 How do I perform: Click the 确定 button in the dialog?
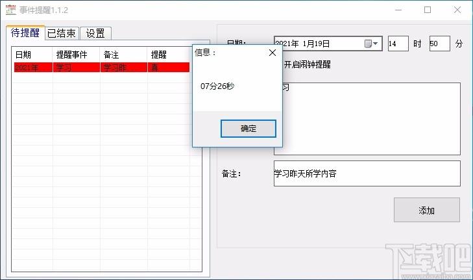pos(249,129)
